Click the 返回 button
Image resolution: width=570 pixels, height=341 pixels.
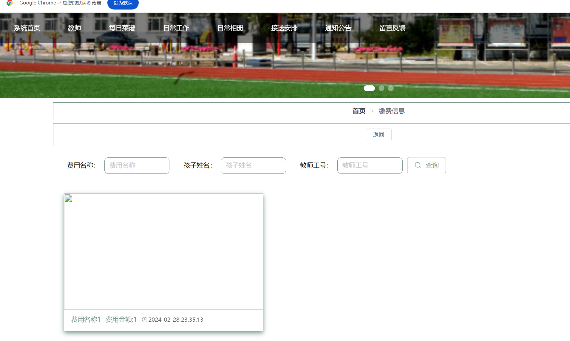(x=378, y=134)
